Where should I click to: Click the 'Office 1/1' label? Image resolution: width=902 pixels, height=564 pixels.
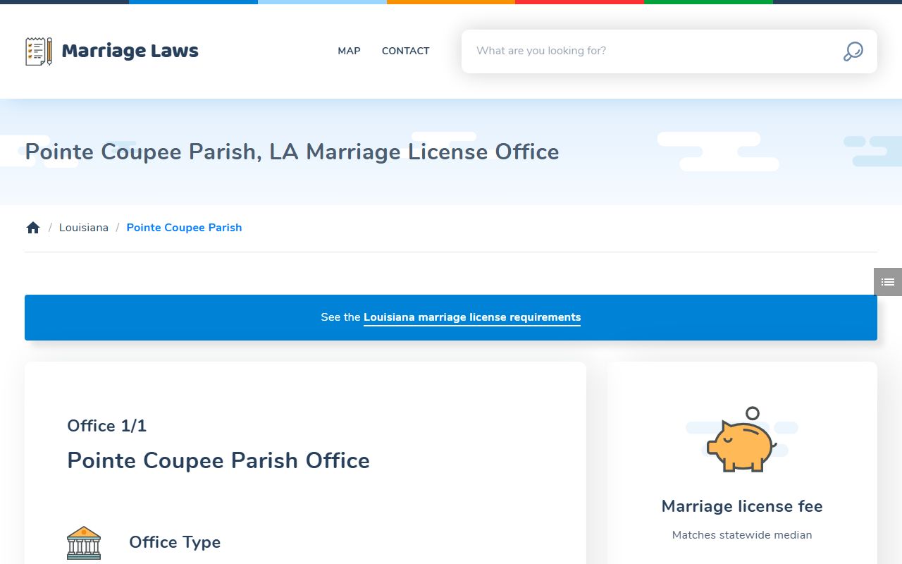106,426
